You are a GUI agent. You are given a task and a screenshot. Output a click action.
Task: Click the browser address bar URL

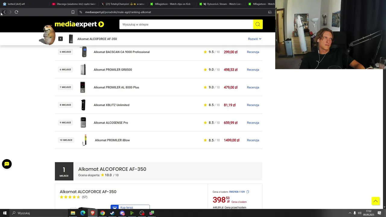118,12
